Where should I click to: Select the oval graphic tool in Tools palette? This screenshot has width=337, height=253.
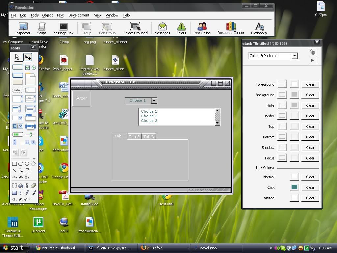[x=27, y=164]
